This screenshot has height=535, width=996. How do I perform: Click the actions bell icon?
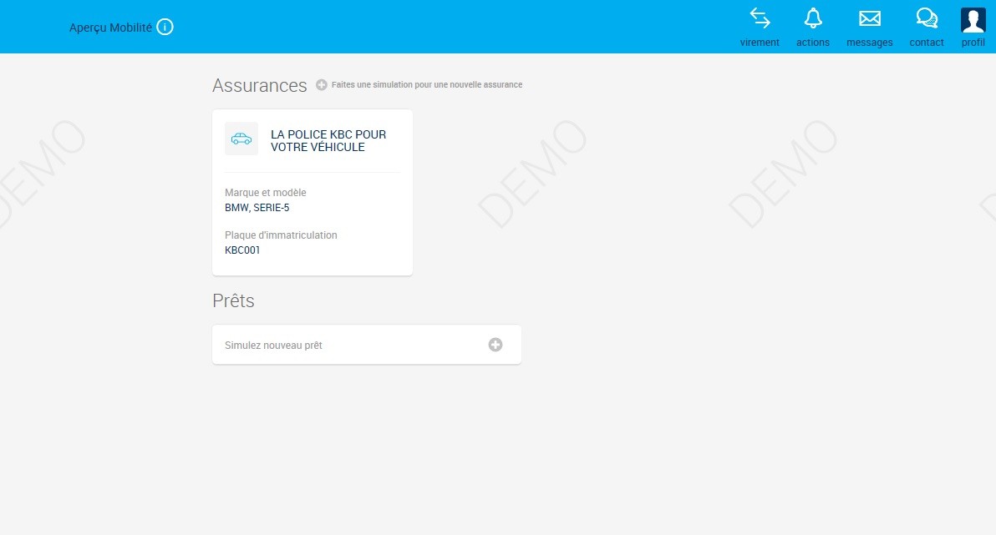812,18
